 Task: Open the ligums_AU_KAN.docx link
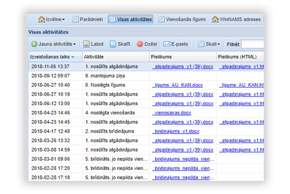click(x=178, y=85)
